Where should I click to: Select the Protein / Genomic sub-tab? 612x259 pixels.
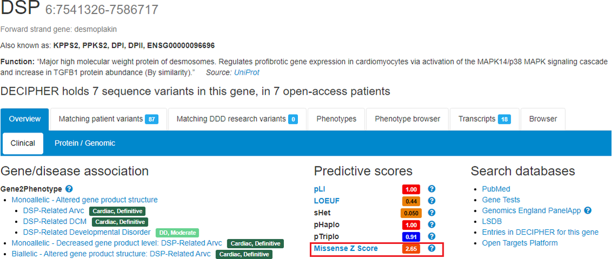[x=85, y=143]
